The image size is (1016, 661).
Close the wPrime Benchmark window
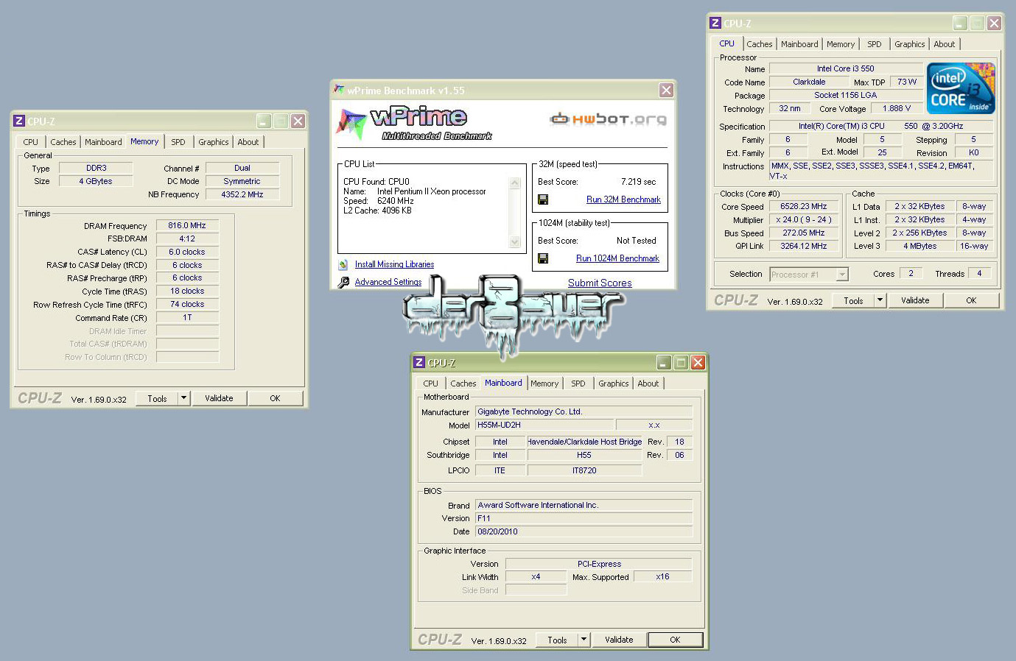point(666,90)
